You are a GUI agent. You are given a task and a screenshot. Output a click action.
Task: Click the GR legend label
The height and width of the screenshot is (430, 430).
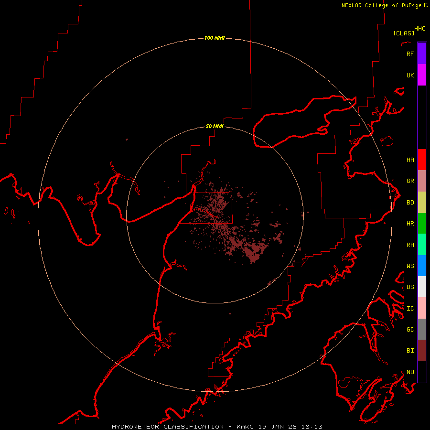[410, 181]
